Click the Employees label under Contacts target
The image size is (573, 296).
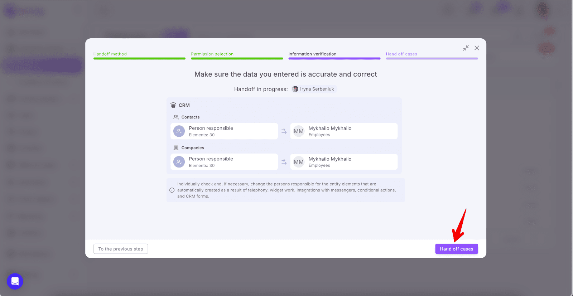point(319,135)
